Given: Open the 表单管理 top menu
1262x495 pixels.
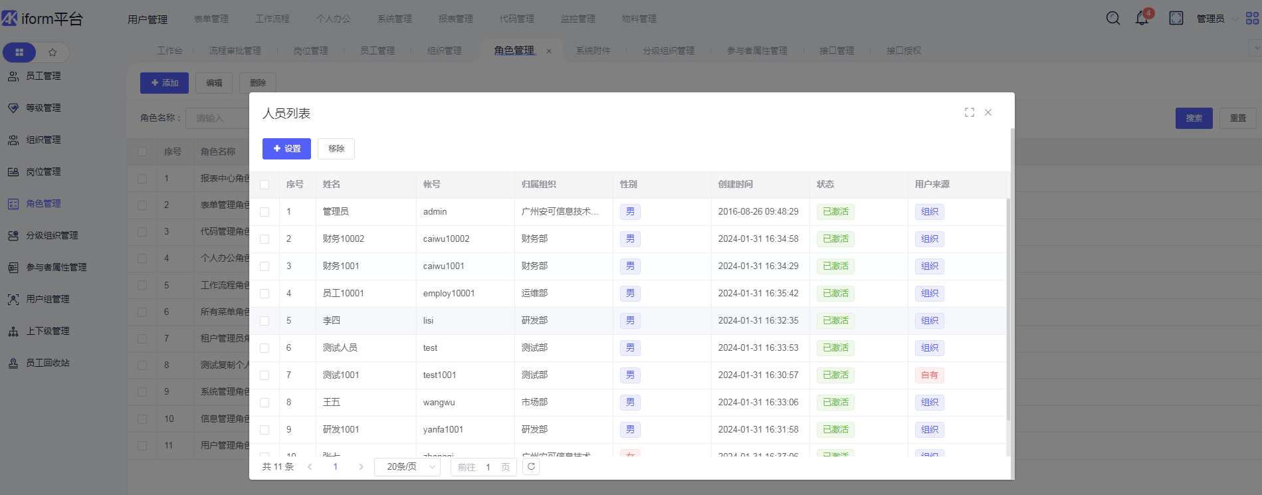Looking at the screenshot, I should [211, 19].
